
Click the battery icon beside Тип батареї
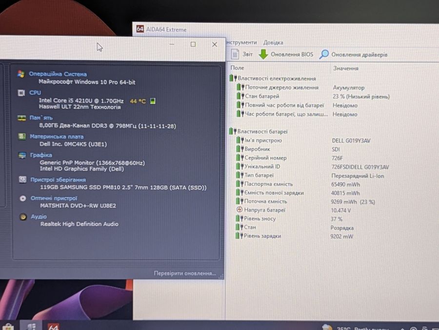pos(239,175)
